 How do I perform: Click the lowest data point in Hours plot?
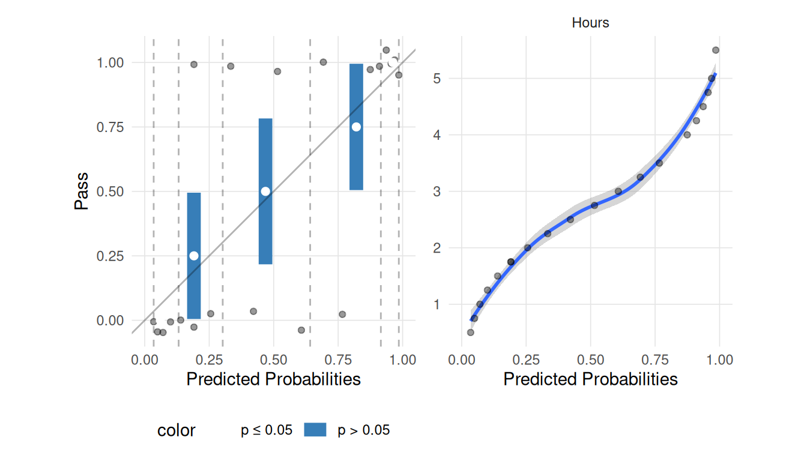click(471, 333)
